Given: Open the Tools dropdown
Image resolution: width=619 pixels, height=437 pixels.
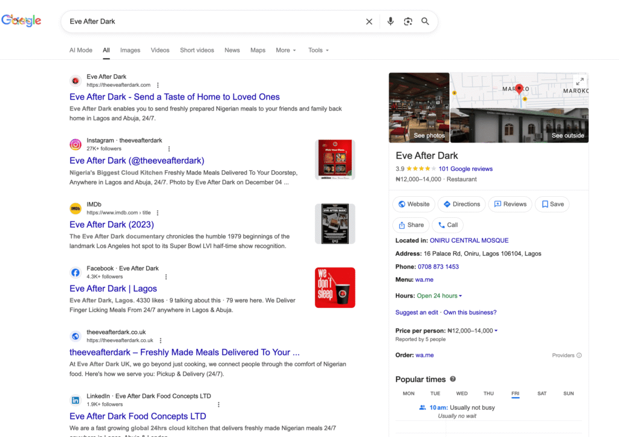Looking at the screenshot, I should pos(319,50).
